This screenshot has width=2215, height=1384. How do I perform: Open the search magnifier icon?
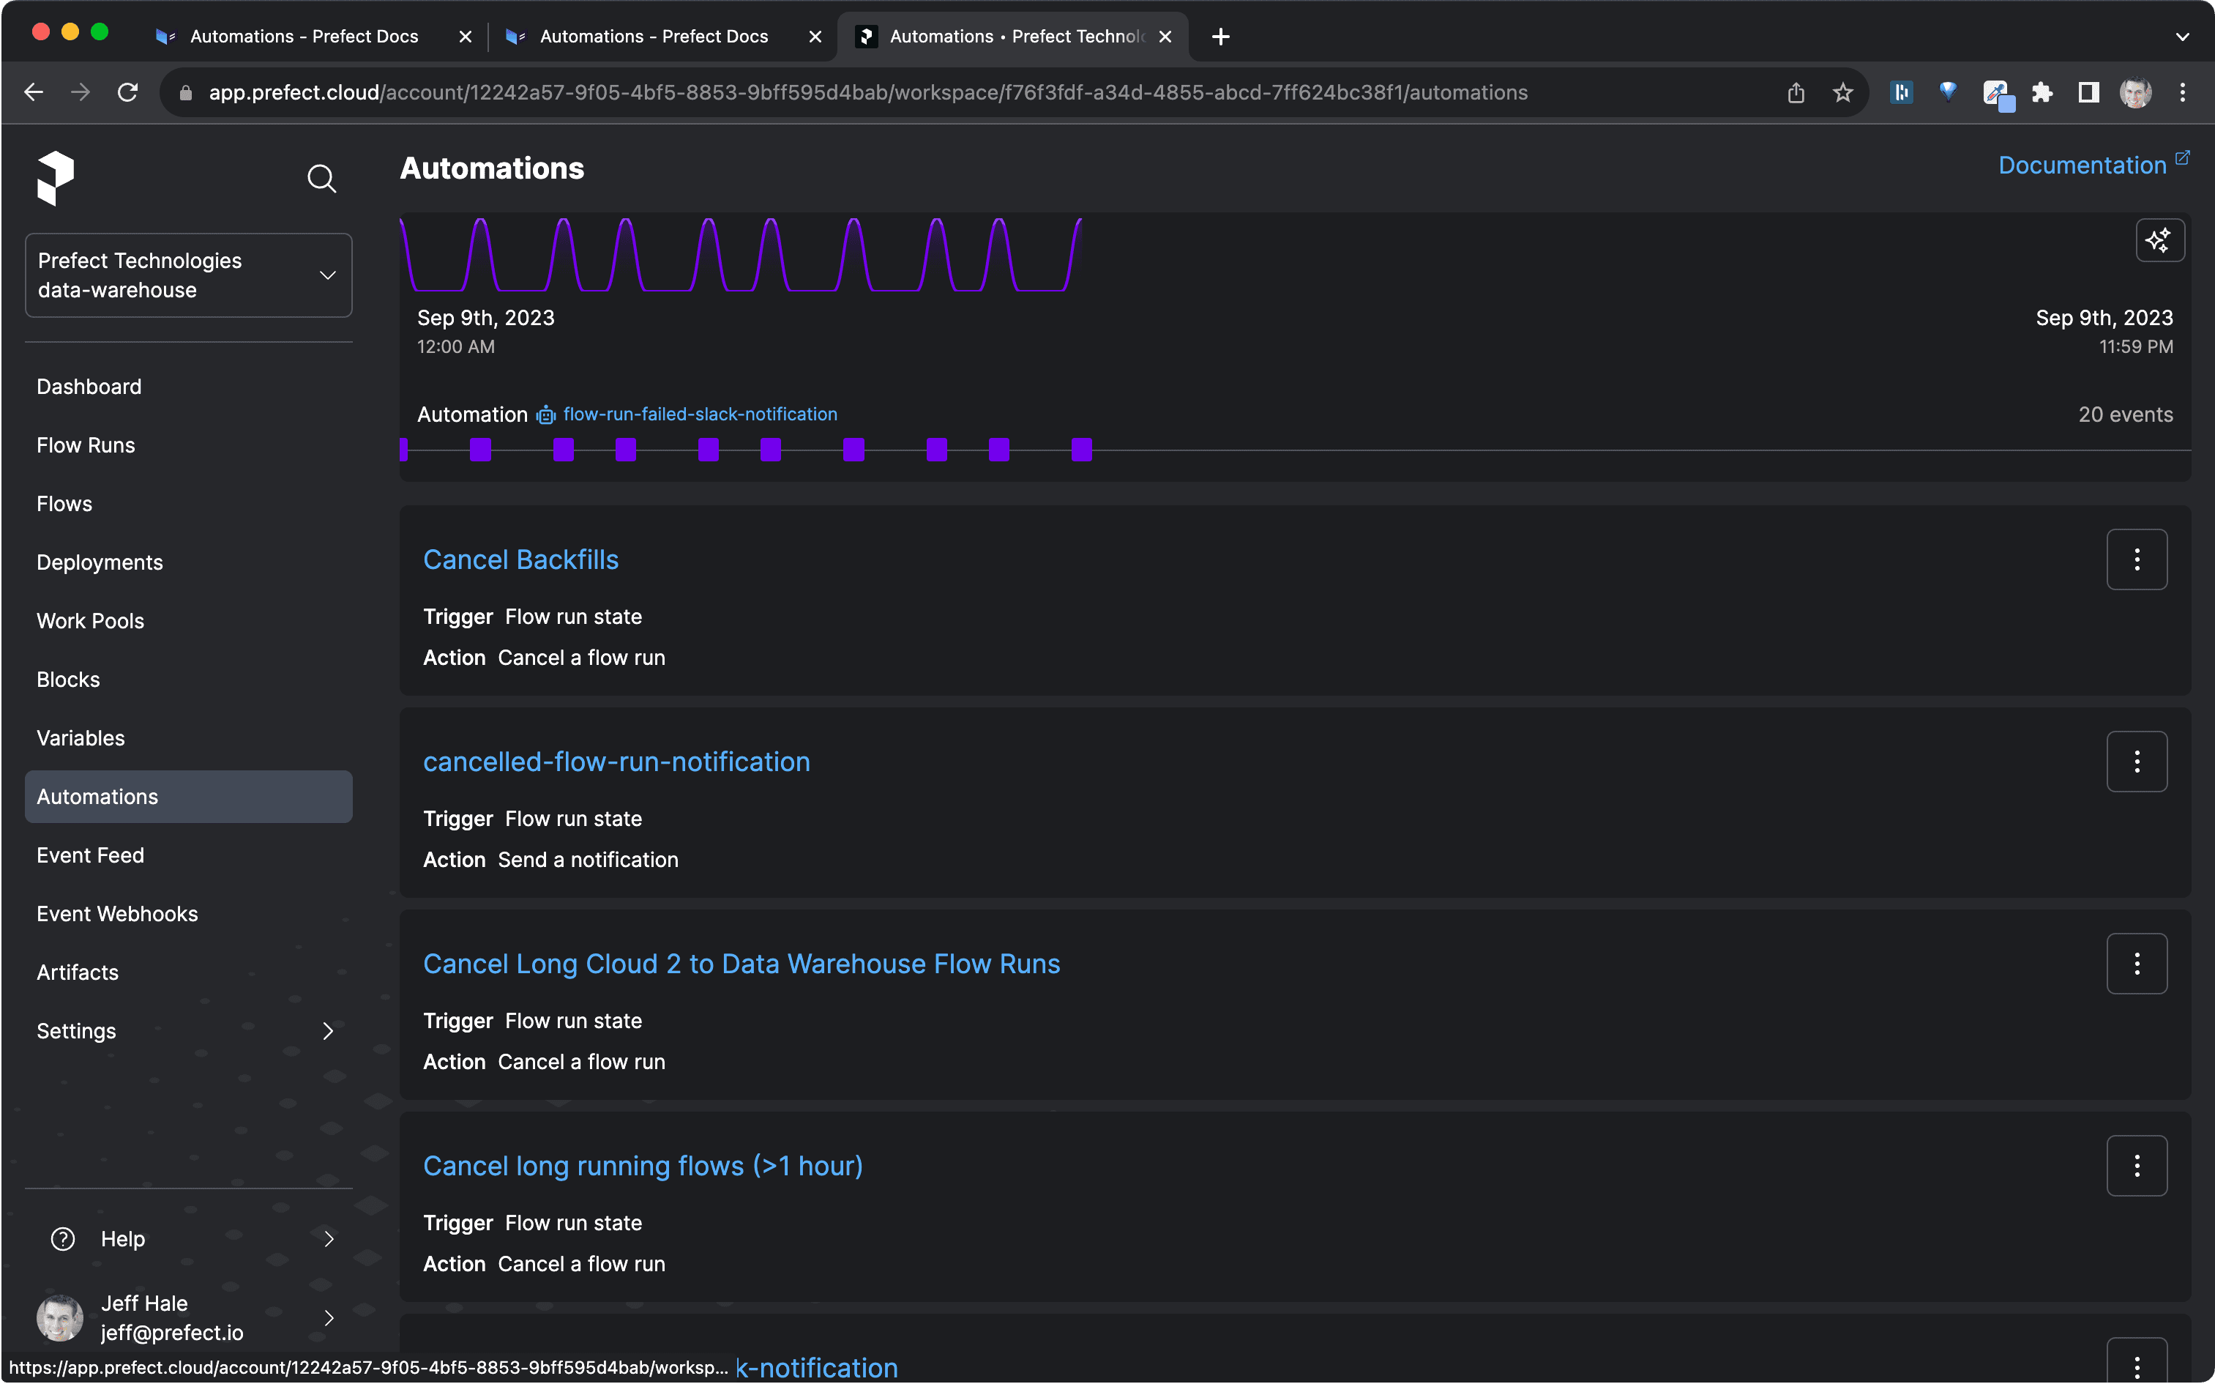[321, 179]
